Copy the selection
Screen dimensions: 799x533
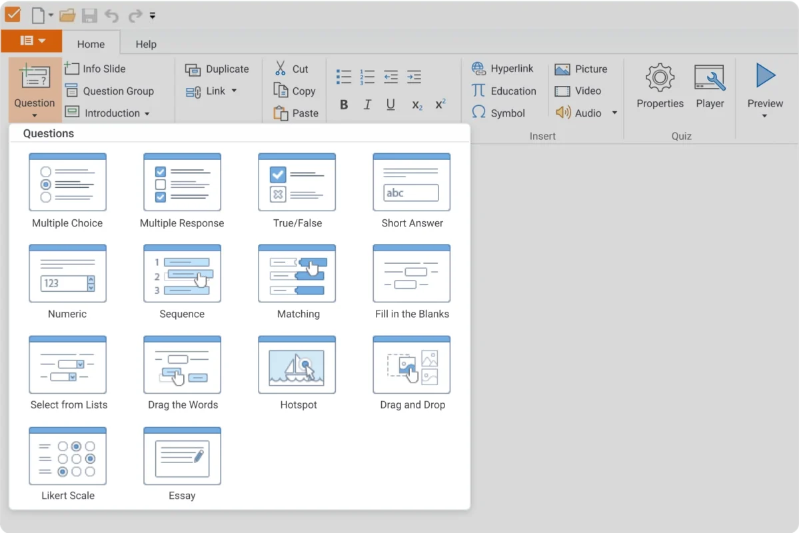(x=295, y=91)
